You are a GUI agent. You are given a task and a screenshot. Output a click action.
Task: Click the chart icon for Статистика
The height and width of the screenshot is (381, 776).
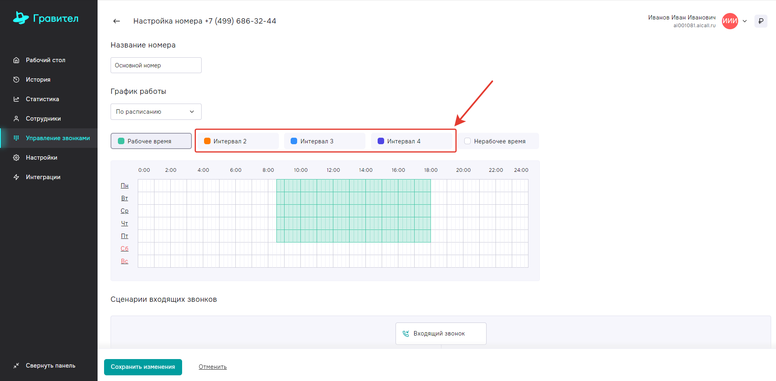16,99
